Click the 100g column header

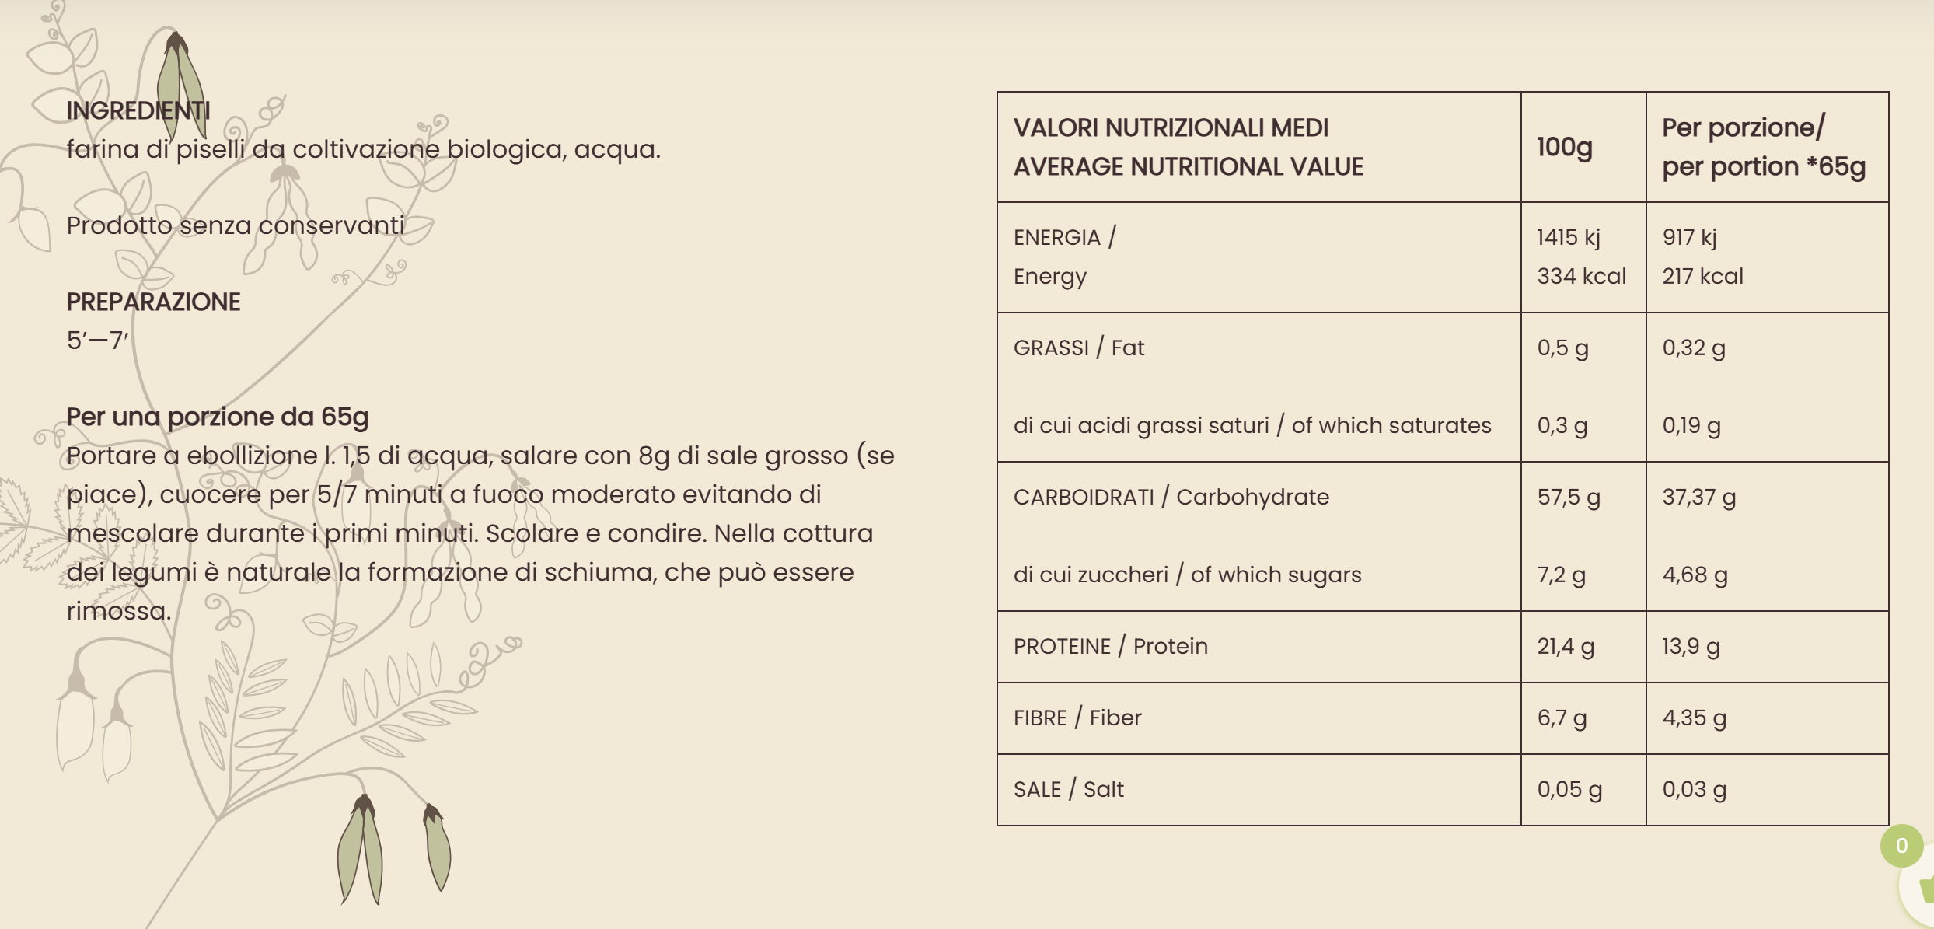click(x=1564, y=147)
